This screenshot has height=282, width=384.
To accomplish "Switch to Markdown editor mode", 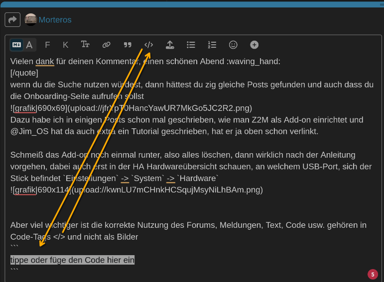I will click(17, 45).
